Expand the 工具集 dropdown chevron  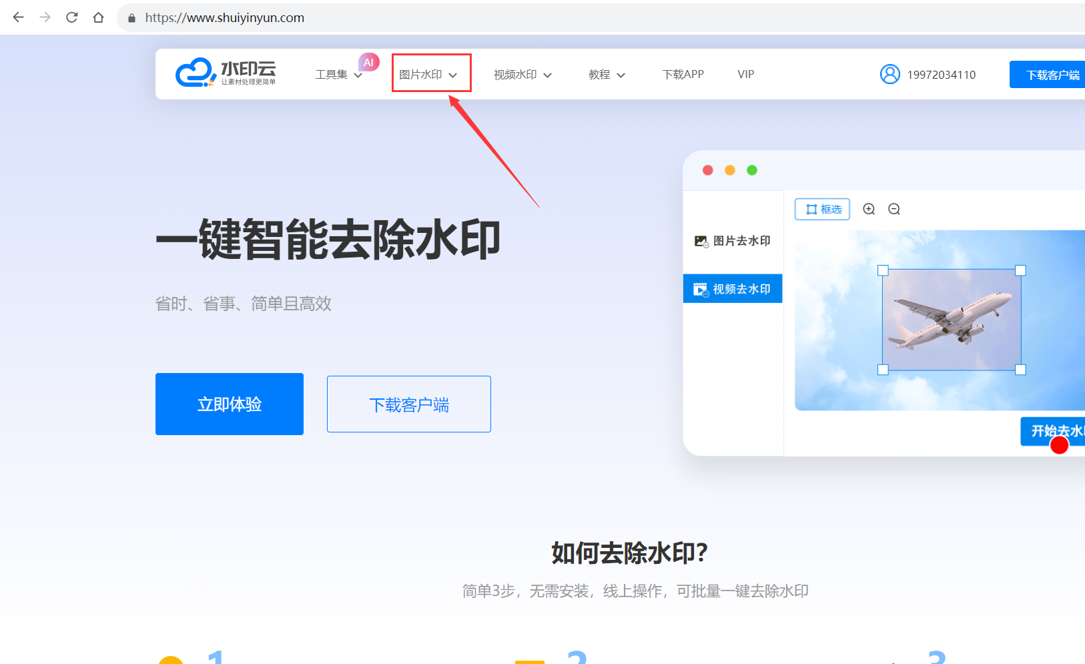358,75
